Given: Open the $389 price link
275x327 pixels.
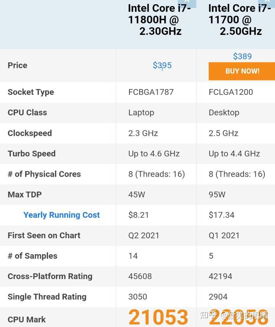Looking at the screenshot, I should (x=242, y=56).
